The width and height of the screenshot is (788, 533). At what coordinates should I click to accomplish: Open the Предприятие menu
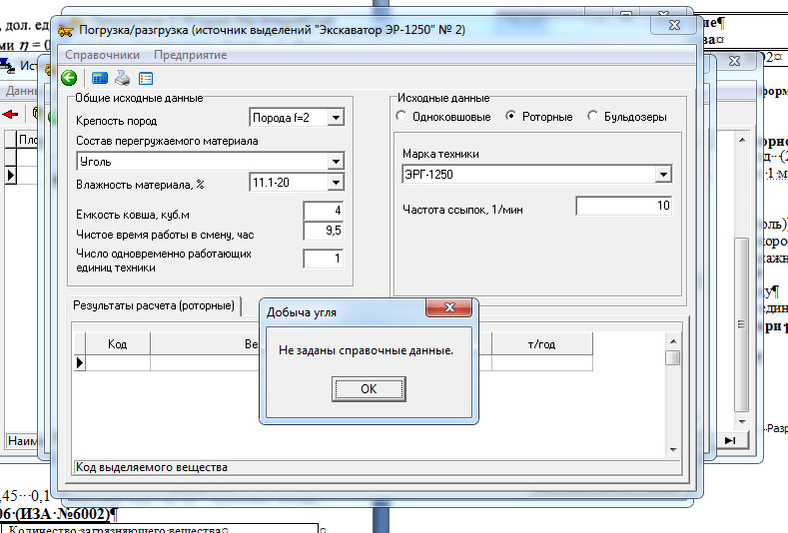pyautogui.click(x=189, y=55)
